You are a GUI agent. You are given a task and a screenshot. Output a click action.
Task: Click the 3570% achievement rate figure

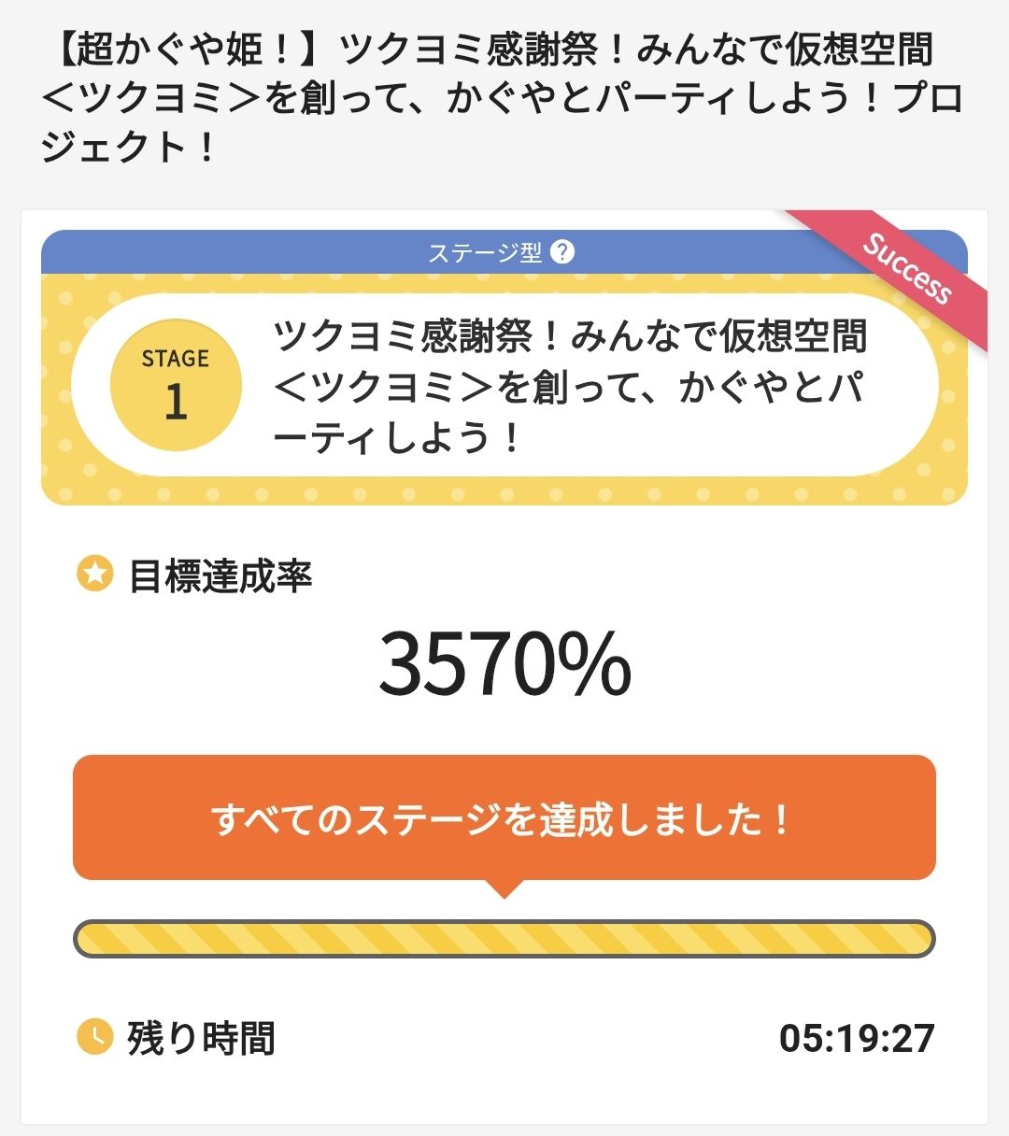pyautogui.click(x=504, y=663)
